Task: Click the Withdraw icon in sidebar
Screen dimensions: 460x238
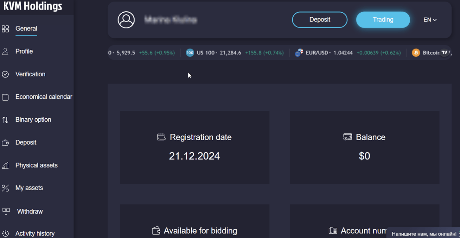Action: tap(6, 211)
